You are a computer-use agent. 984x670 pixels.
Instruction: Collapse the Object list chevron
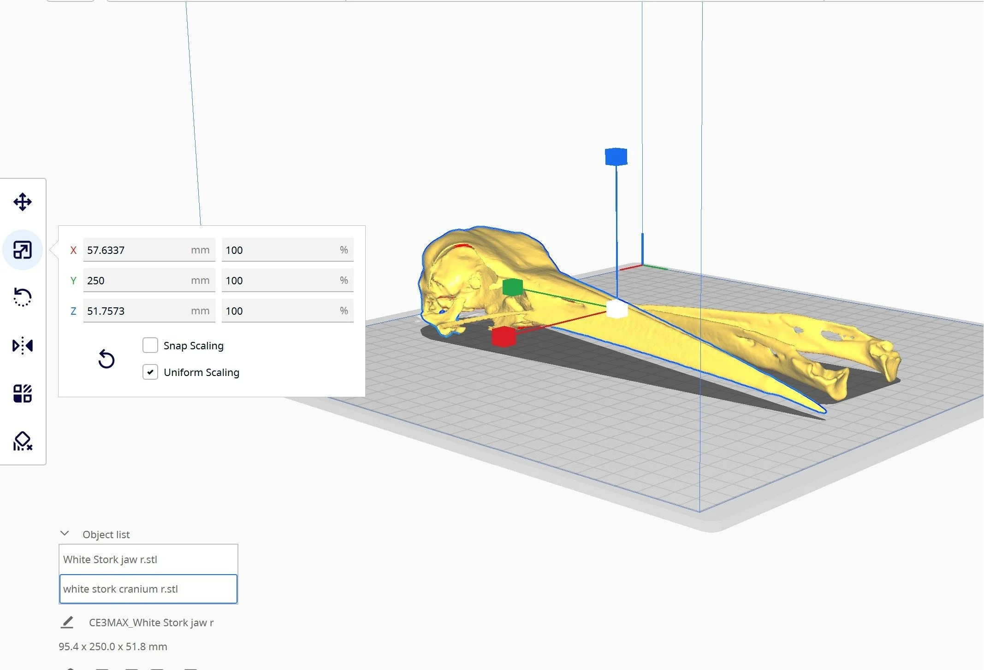click(x=65, y=534)
